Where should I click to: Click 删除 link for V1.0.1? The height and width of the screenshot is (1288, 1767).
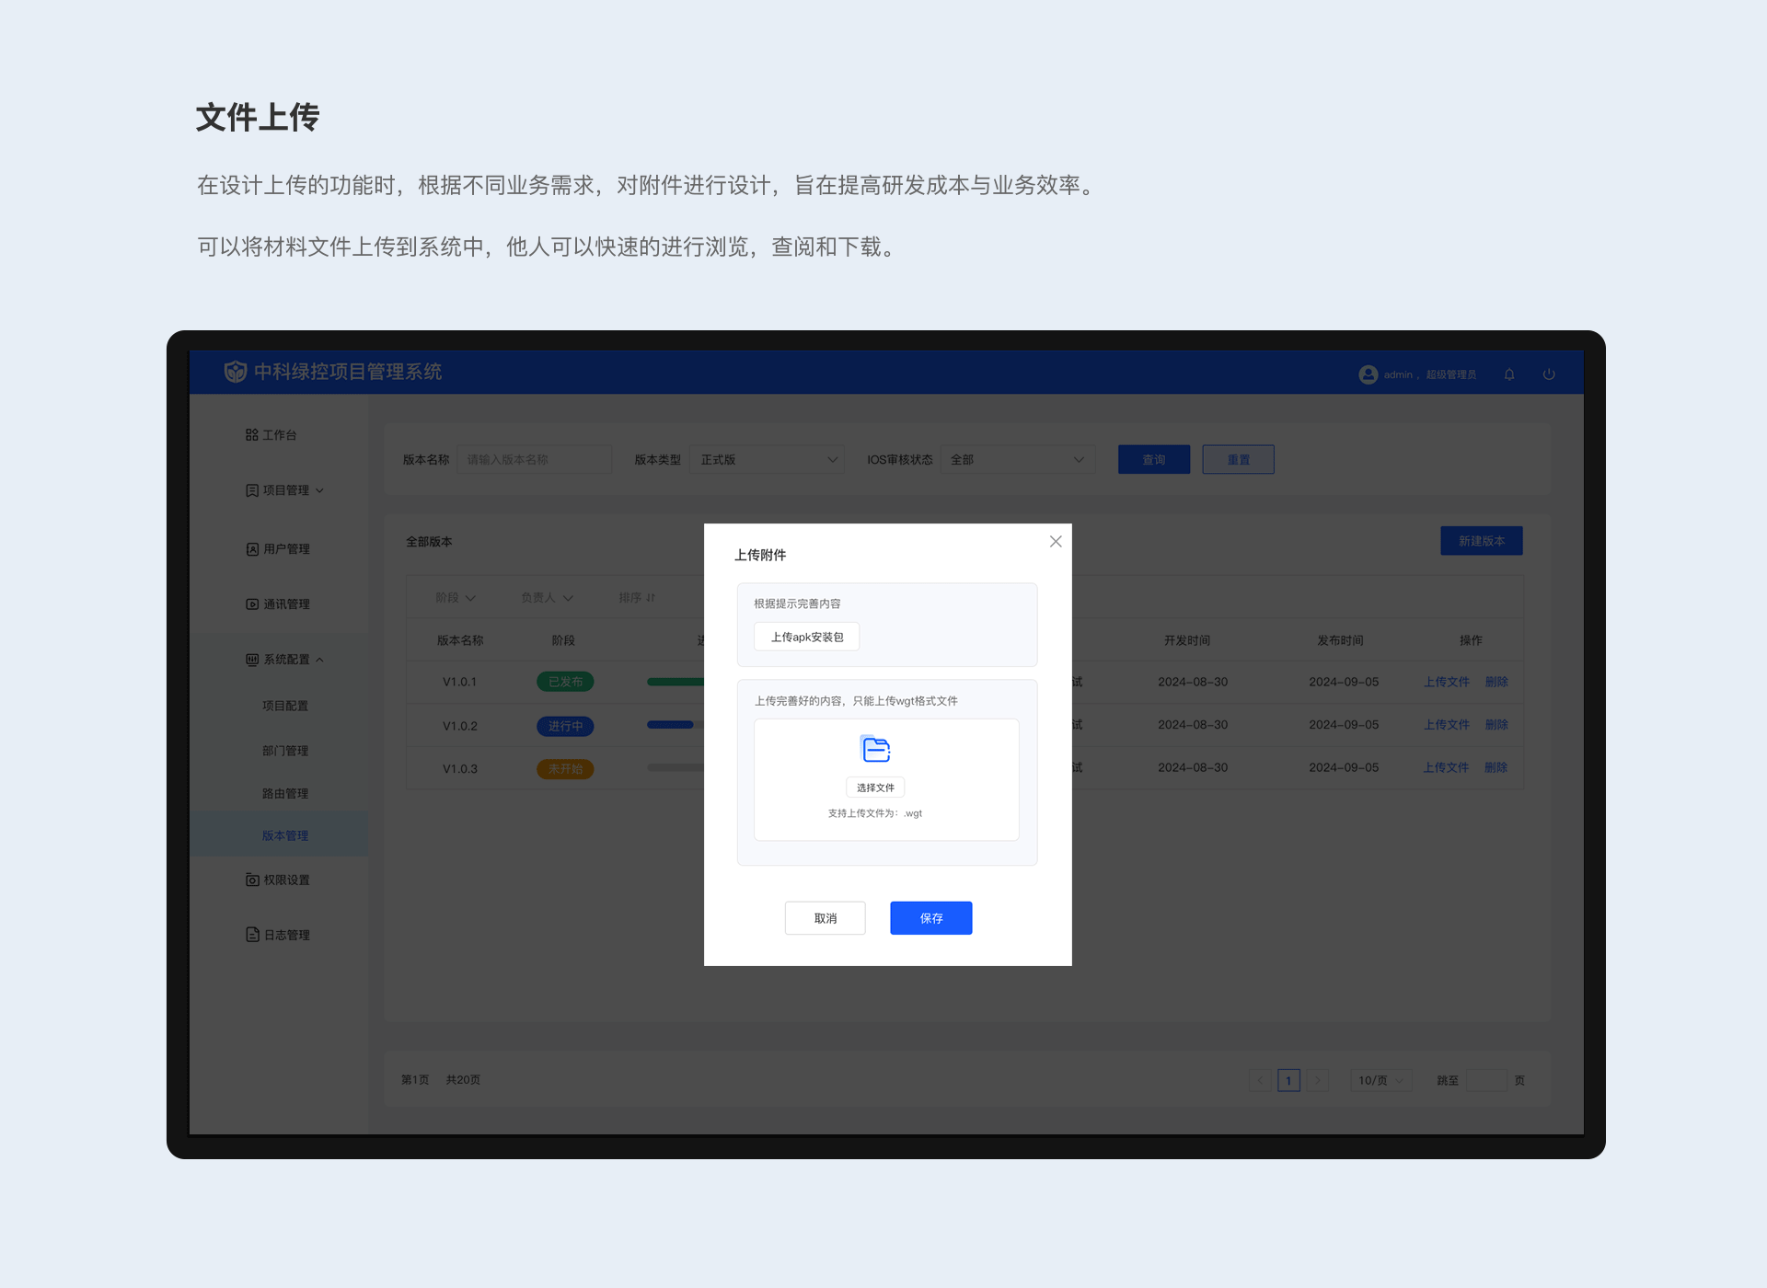pos(1496,682)
